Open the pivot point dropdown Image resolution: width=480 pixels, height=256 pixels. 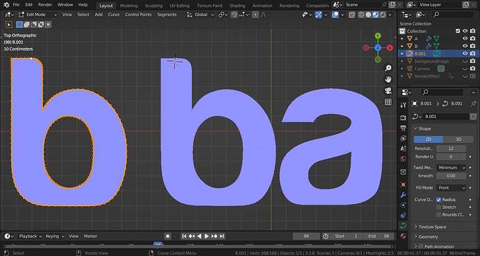point(222,15)
